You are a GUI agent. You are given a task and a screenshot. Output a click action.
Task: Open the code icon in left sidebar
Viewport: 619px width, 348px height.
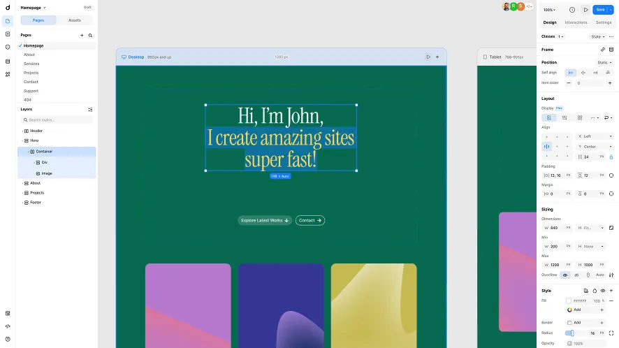[8, 326]
